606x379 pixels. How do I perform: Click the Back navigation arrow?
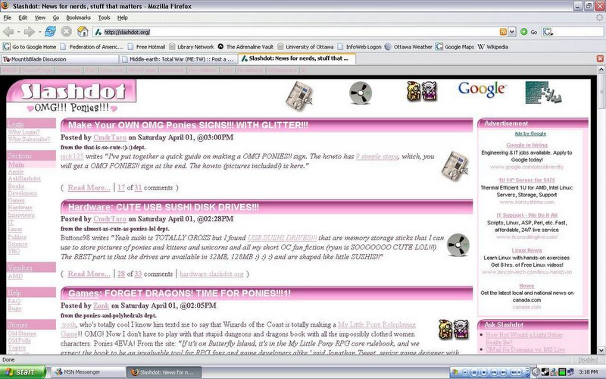(x=8, y=32)
